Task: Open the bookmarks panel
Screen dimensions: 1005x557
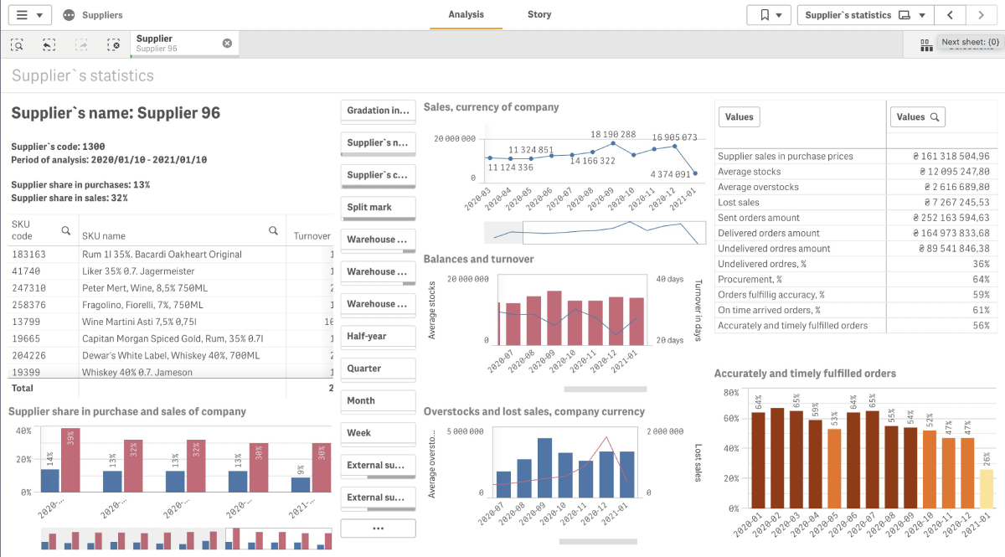Action: click(763, 14)
